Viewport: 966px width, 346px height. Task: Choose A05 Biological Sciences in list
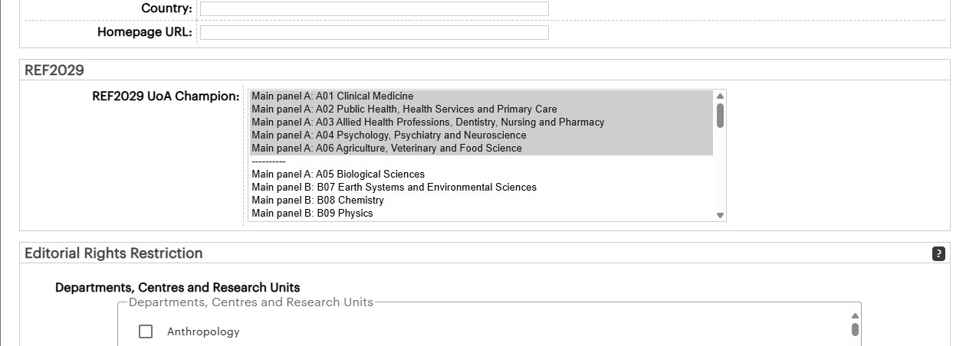click(338, 175)
